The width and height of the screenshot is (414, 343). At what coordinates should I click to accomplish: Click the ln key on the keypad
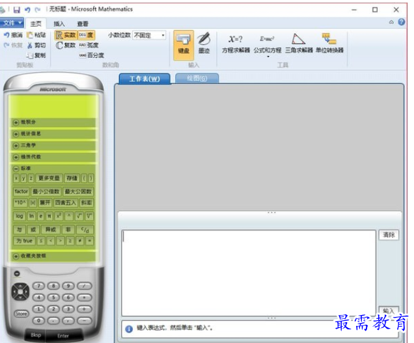(32, 216)
